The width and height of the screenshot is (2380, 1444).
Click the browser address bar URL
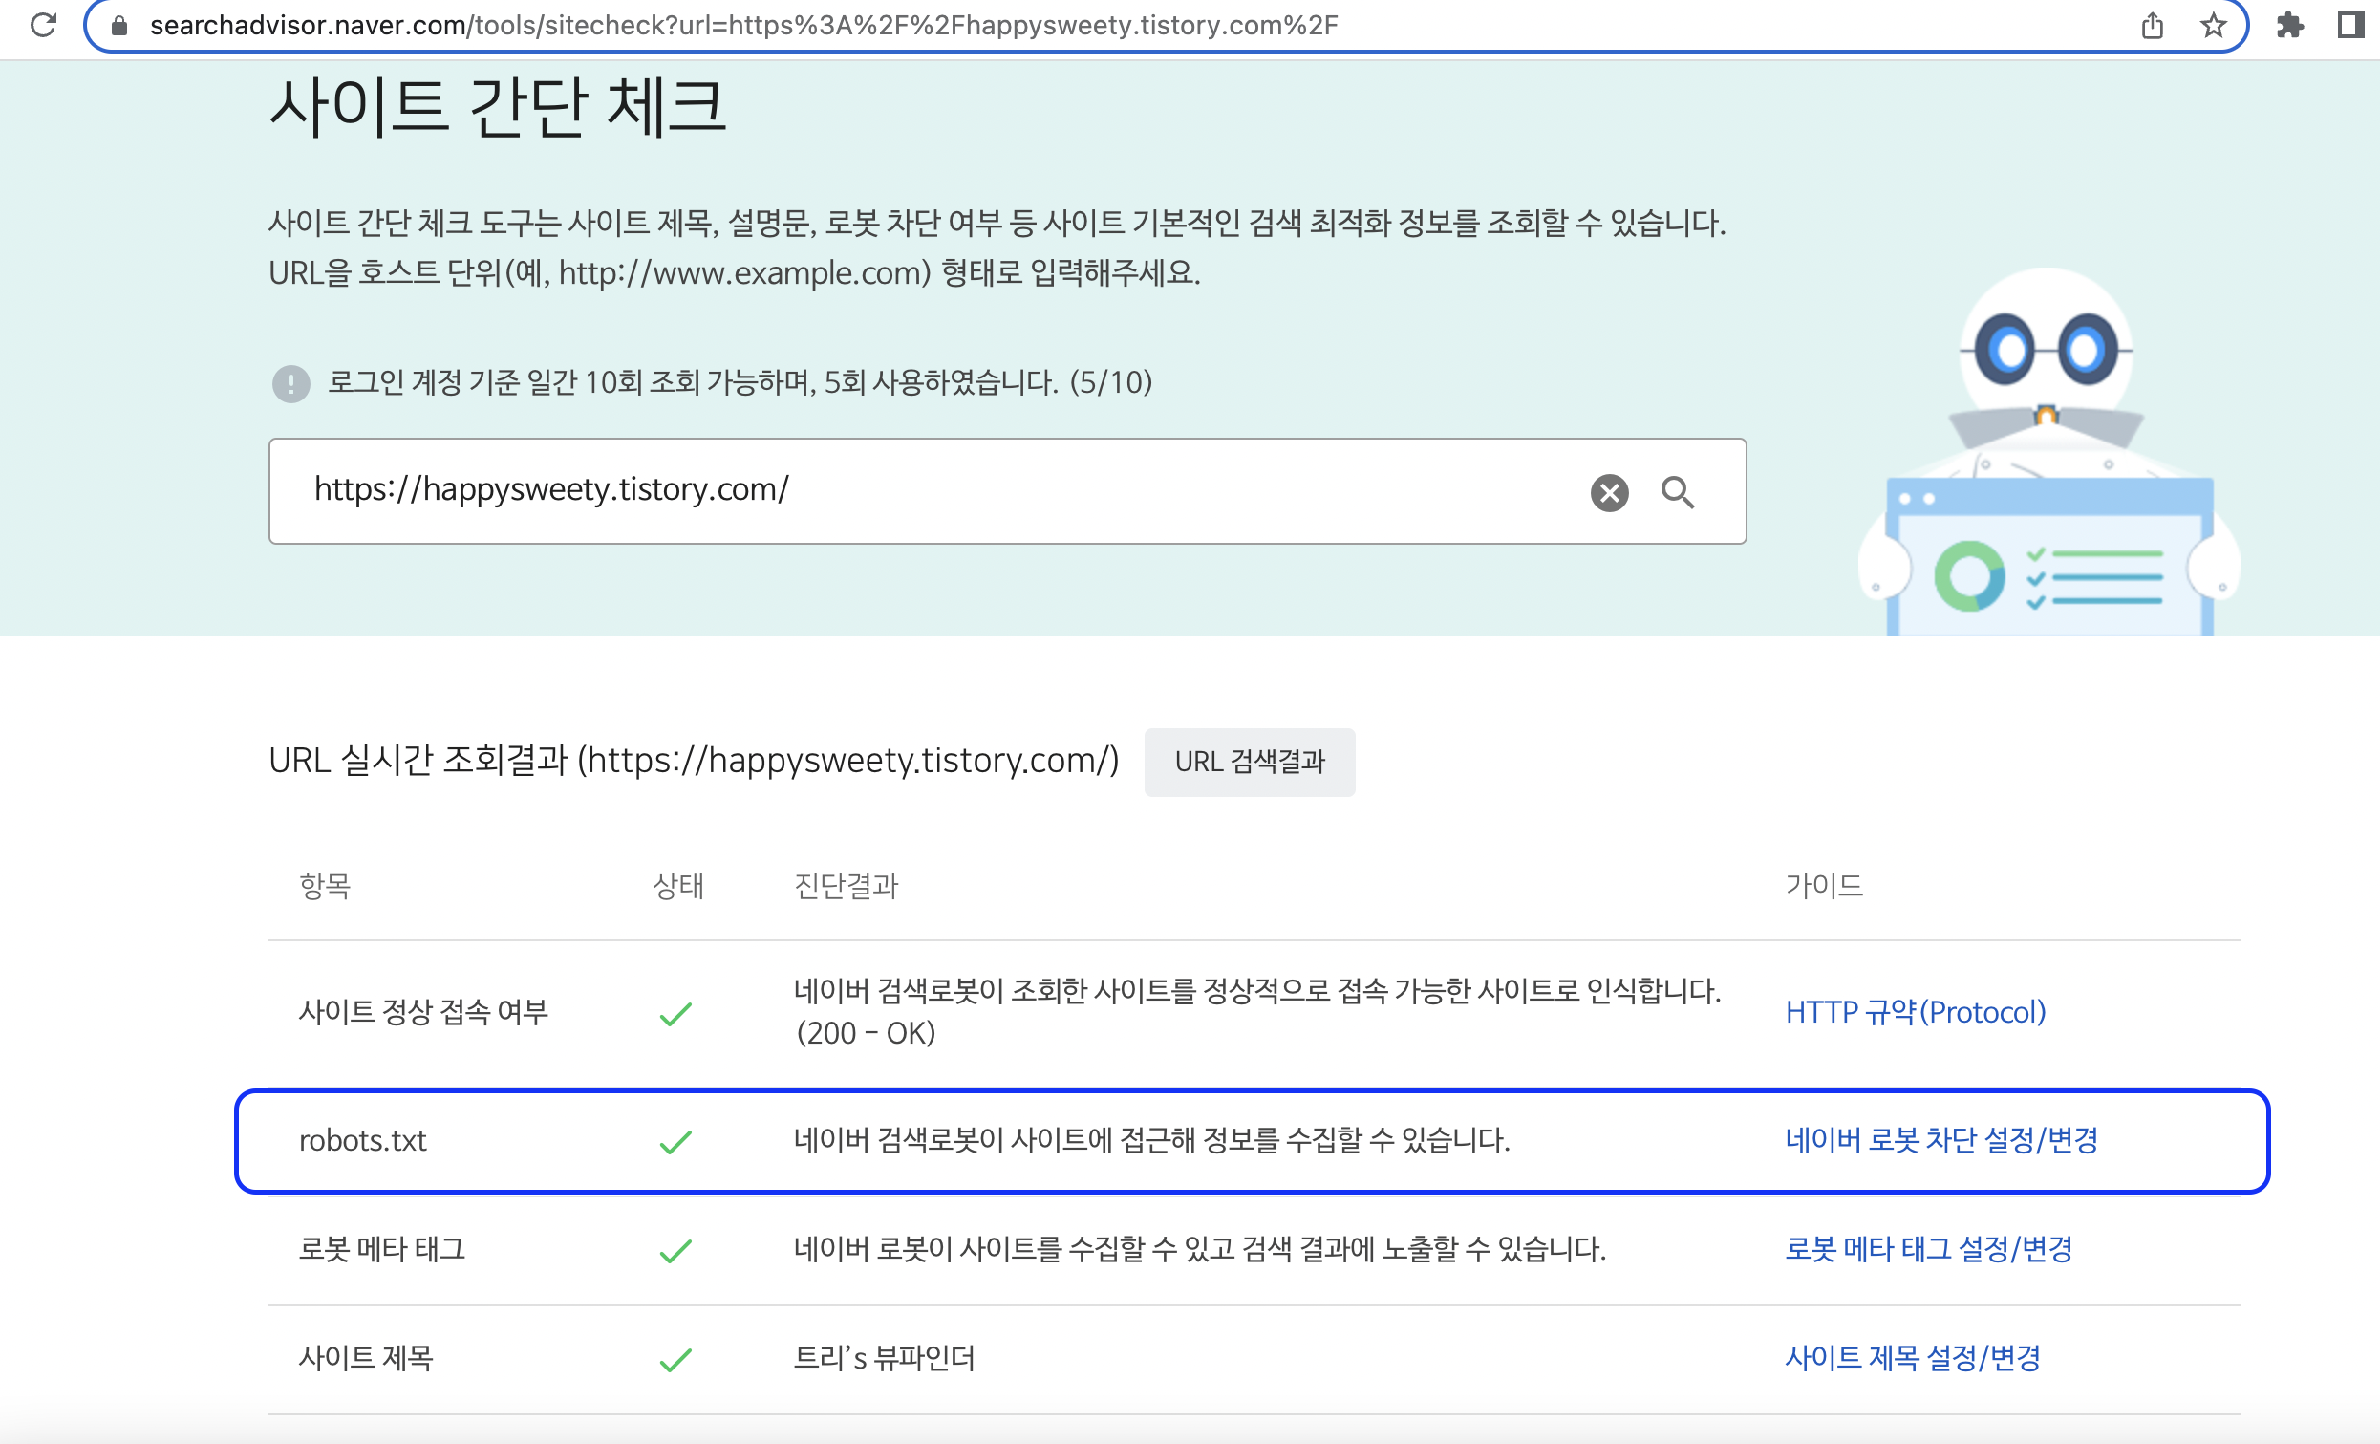coord(743,25)
